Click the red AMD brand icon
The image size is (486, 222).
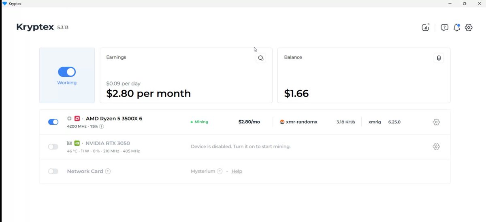(x=77, y=119)
